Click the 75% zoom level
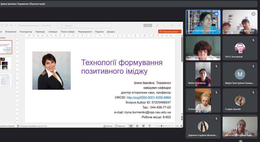This screenshot has width=260, height=142. click(177, 126)
